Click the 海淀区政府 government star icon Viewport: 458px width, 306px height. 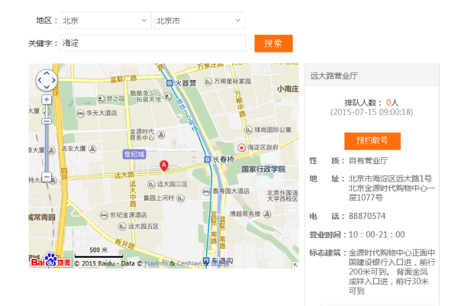point(241,148)
